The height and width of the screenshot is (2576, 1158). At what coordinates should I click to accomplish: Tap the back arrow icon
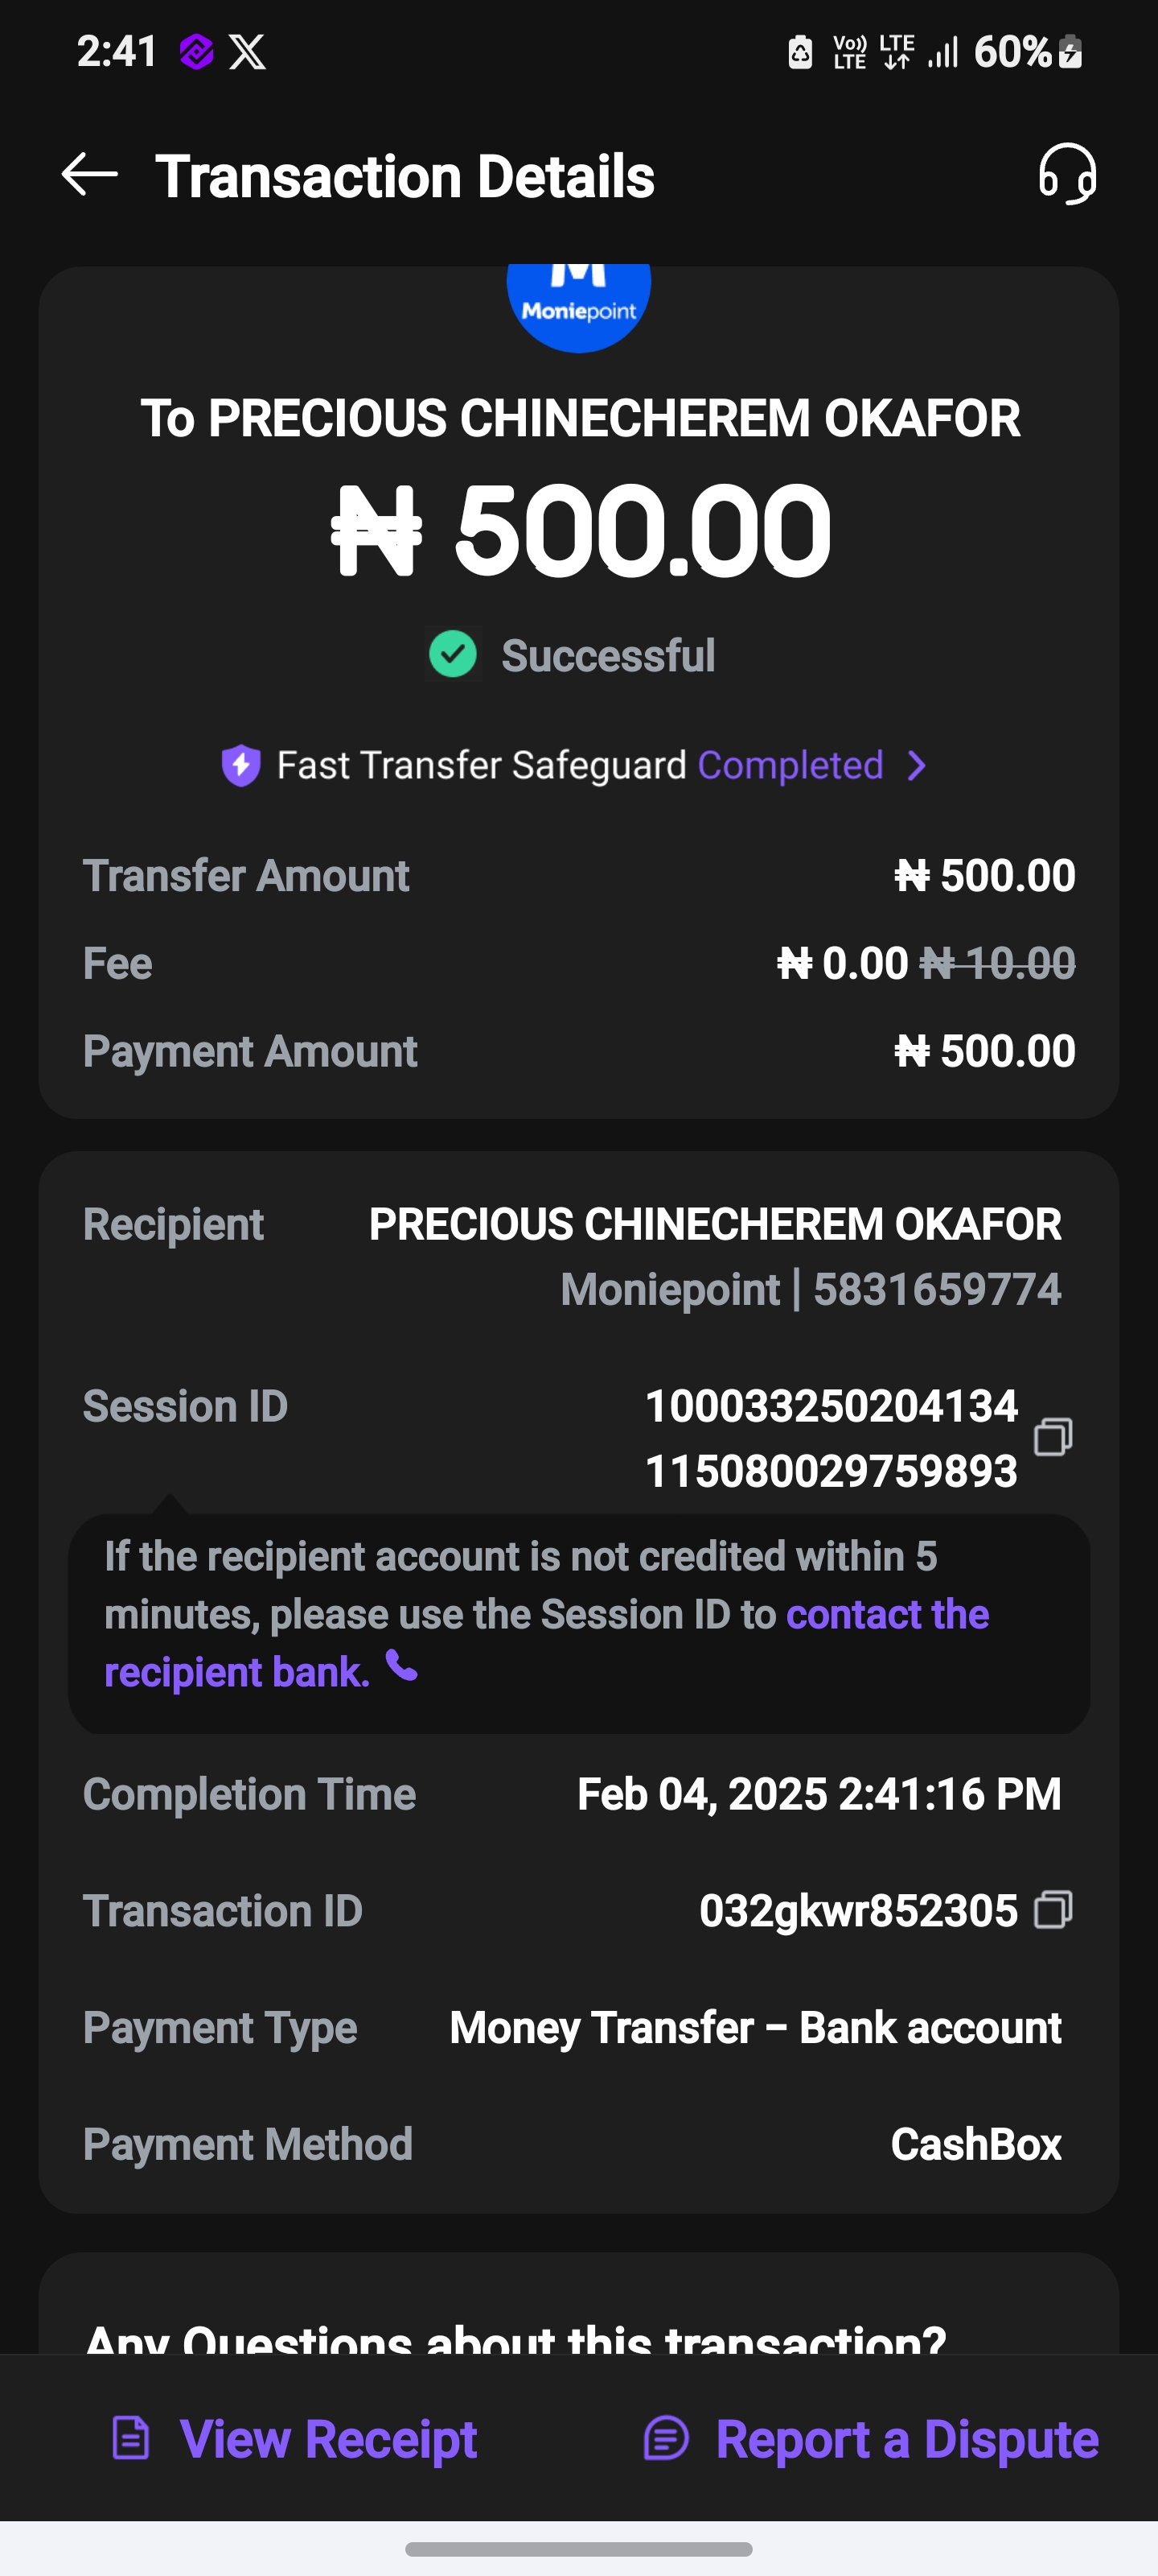pos(90,175)
